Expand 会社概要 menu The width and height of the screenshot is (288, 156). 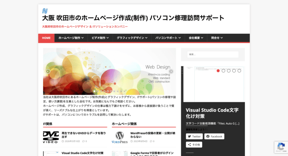(x=196, y=38)
